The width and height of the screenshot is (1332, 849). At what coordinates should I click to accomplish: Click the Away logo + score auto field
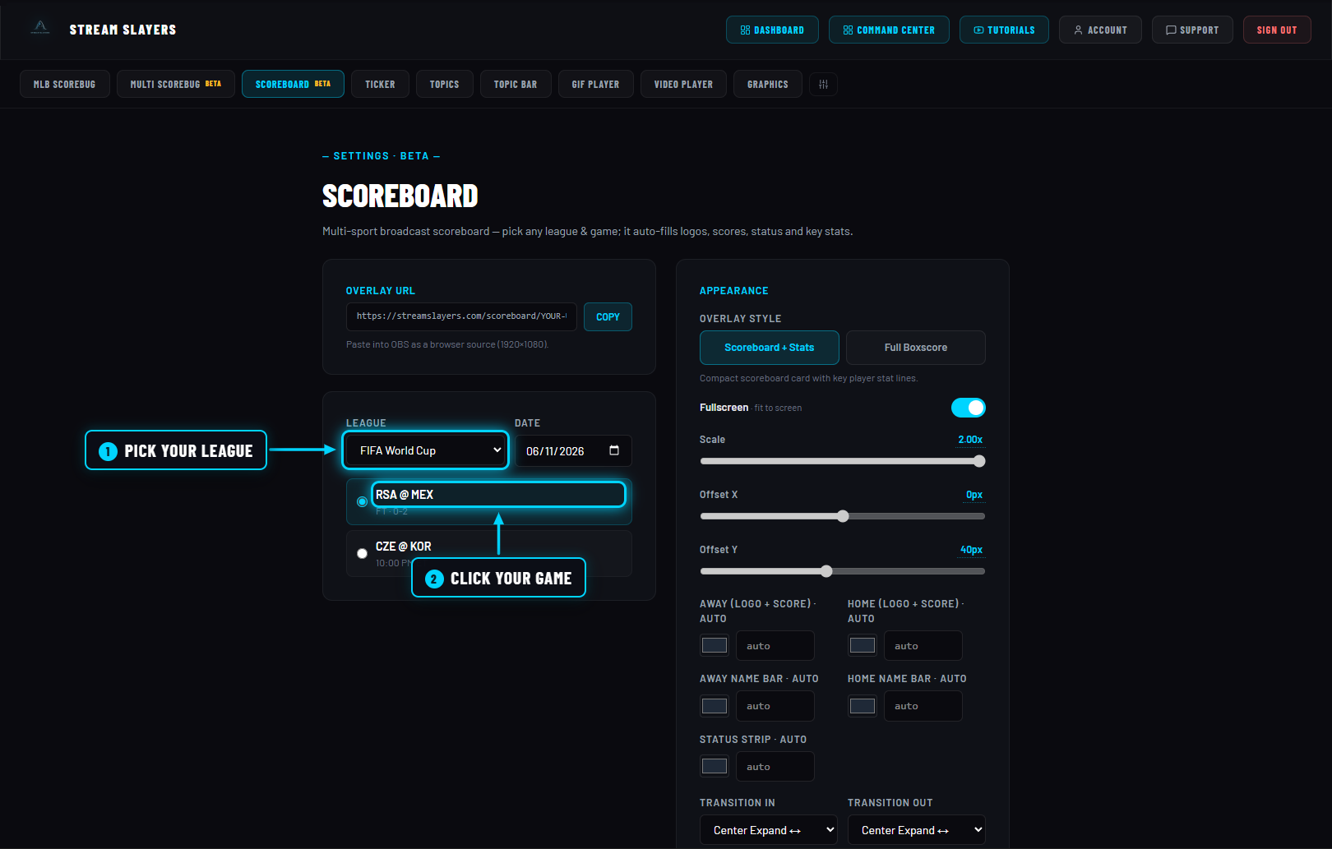click(775, 645)
